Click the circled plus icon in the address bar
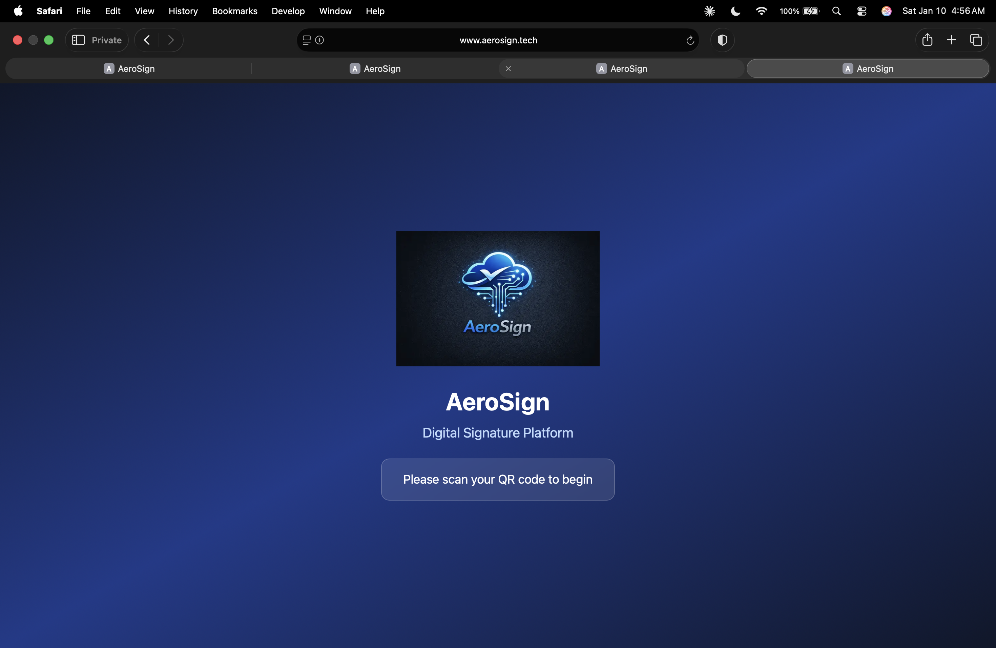Image resolution: width=996 pixels, height=648 pixels. 320,40
